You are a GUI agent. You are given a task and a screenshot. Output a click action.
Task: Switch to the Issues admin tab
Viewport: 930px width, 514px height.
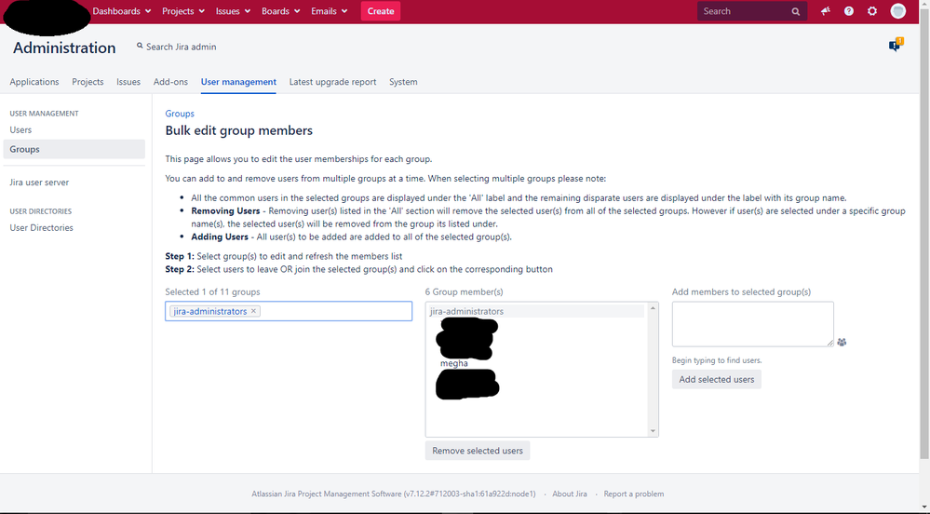pos(128,82)
